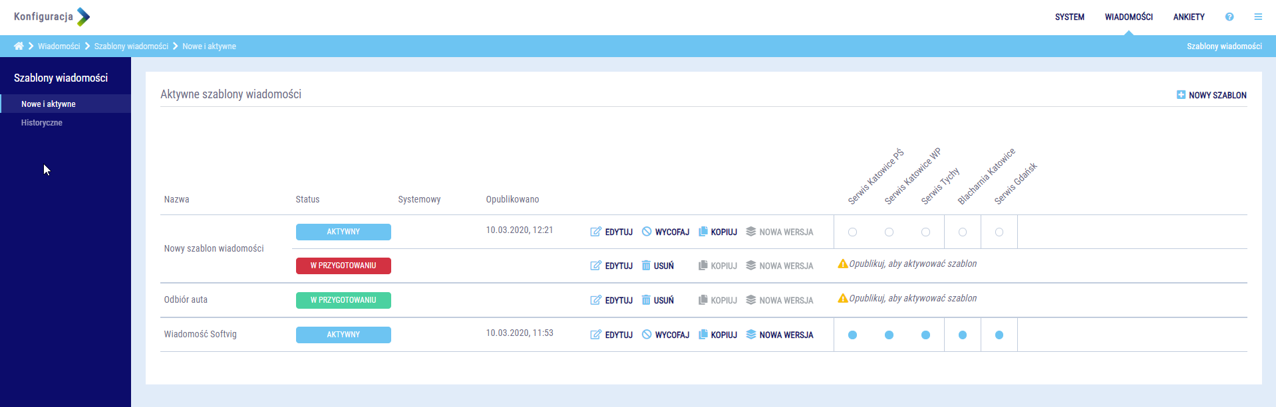Click edit pencil icon for Odbiór auta
The width and height of the screenshot is (1276, 407).
pyautogui.click(x=595, y=300)
